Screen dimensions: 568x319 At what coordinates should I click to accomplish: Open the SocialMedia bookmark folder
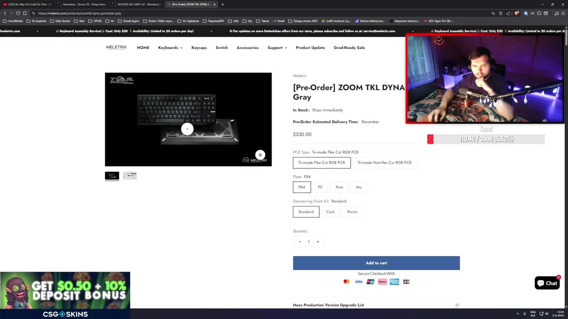13,21
